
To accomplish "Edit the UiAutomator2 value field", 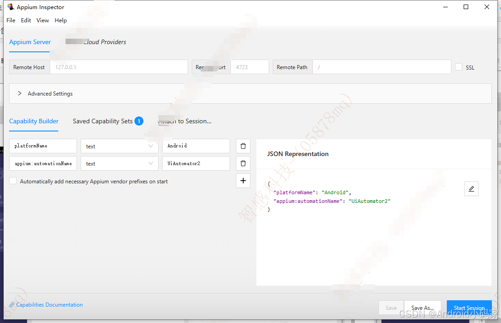I will [x=196, y=163].
